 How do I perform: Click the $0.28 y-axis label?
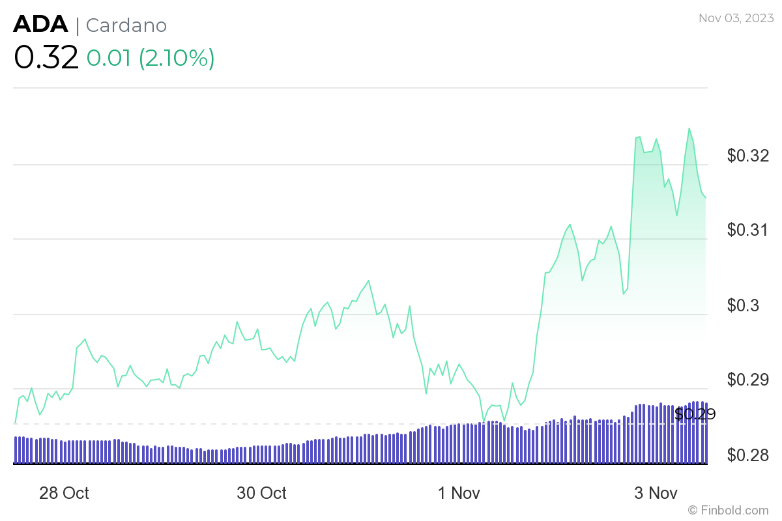coord(748,455)
